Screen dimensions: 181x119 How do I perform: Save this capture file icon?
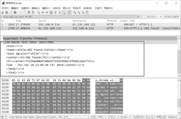click(x=24, y=13)
